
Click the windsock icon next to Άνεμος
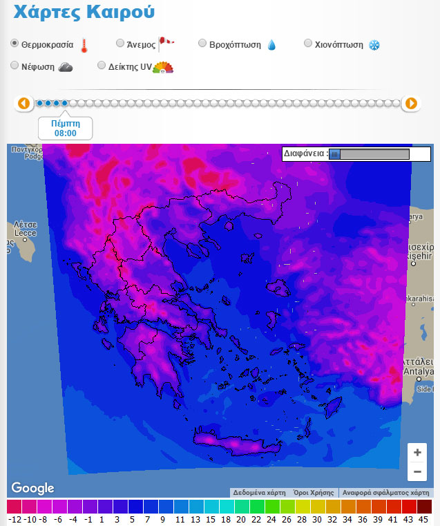pos(166,44)
